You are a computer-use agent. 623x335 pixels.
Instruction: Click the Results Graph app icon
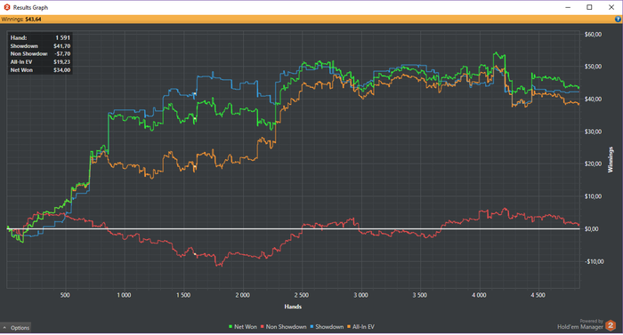(7, 7)
